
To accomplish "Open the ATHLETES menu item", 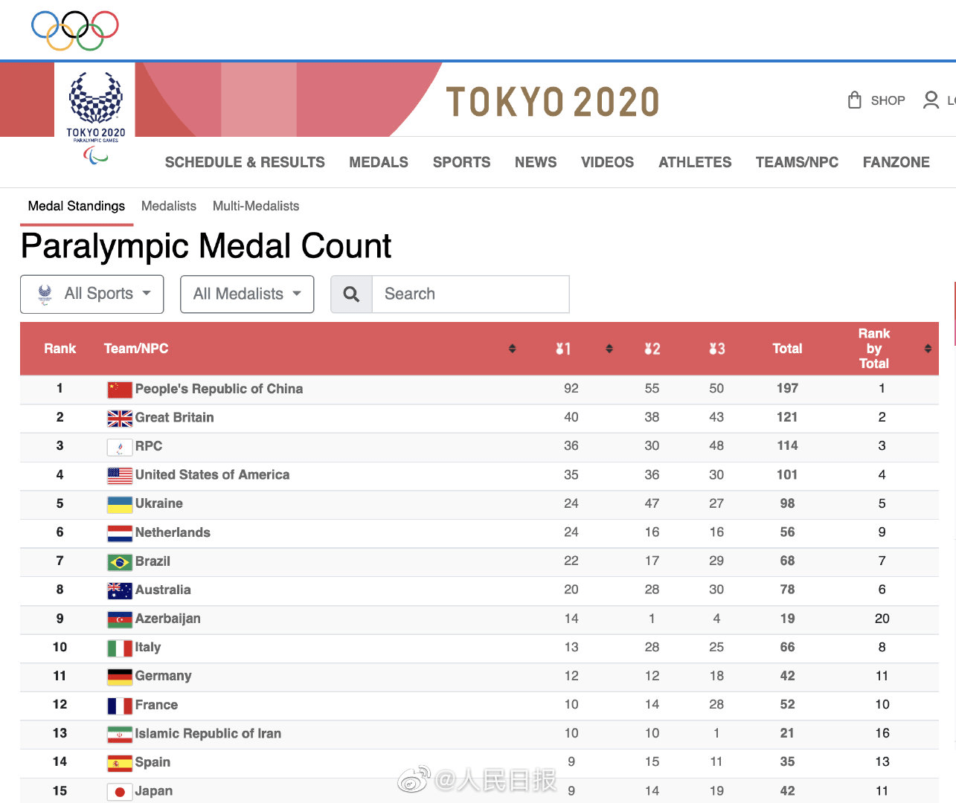I will (x=695, y=162).
